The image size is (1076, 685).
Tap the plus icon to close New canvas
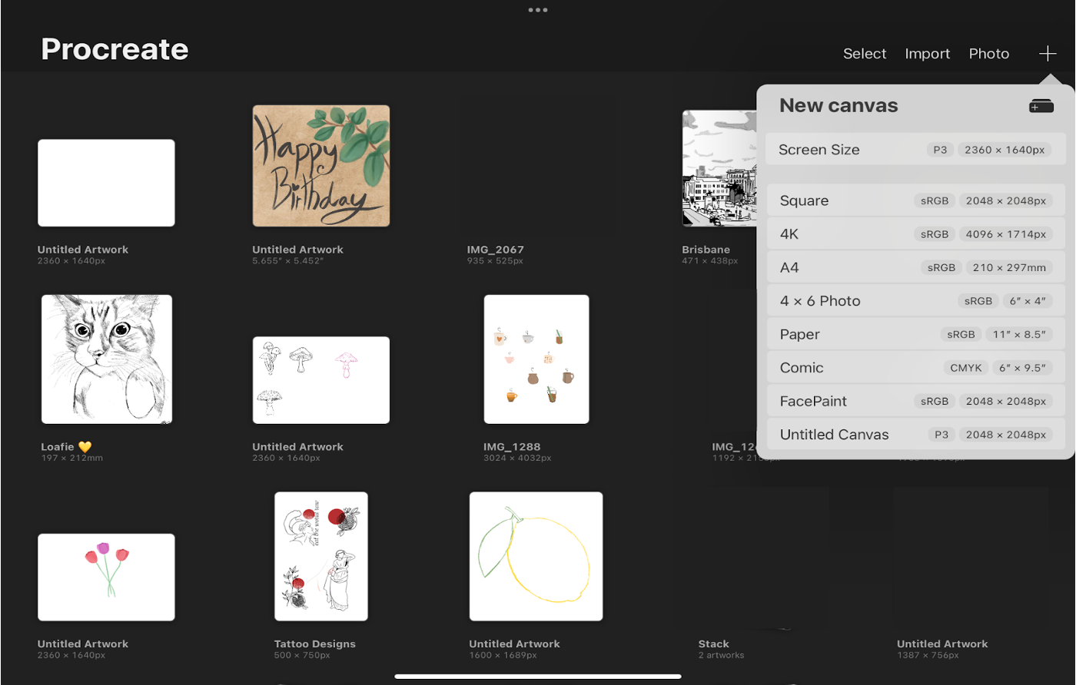(1047, 54)
